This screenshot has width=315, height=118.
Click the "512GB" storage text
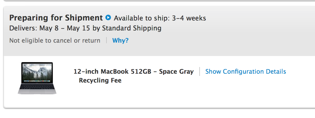point(141,71)
